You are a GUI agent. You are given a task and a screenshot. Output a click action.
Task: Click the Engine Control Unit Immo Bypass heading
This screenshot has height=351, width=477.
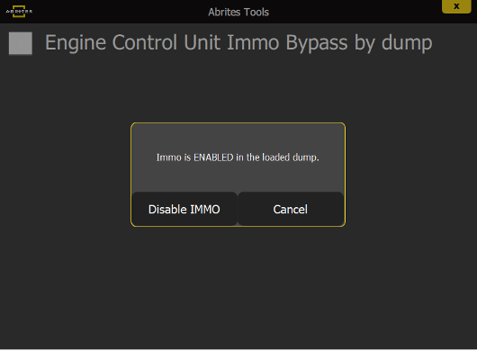point(238,43)
